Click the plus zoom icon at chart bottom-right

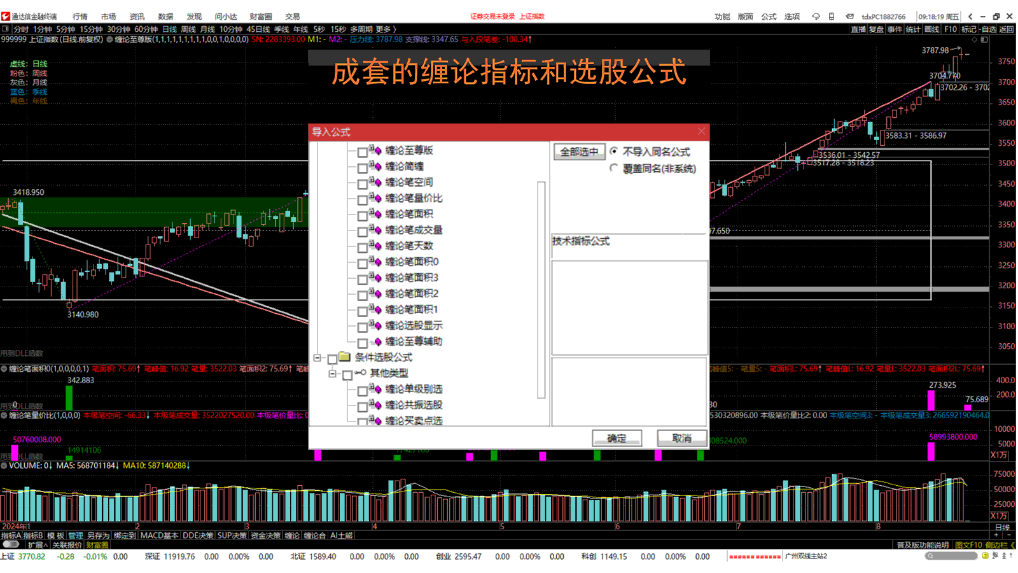click(997, 535)
